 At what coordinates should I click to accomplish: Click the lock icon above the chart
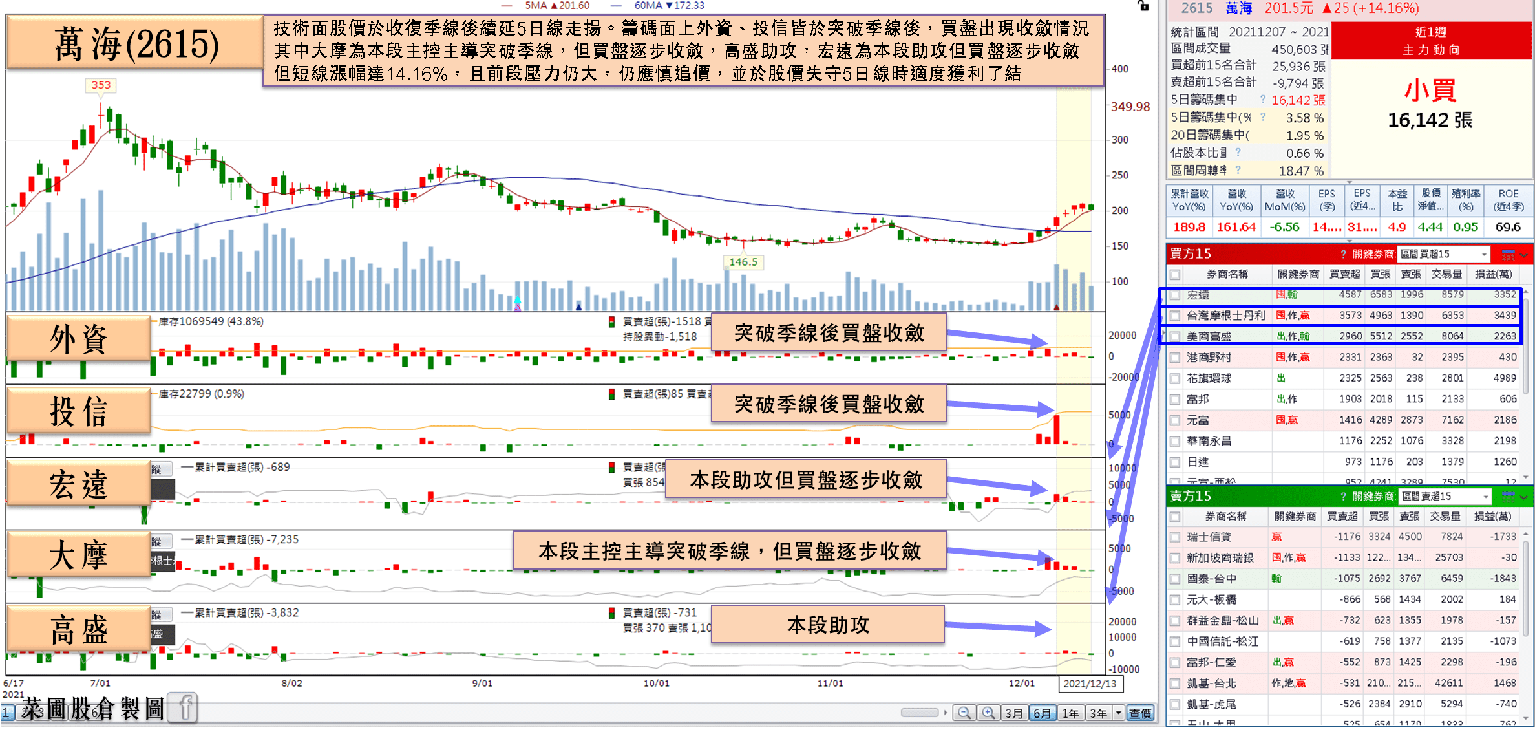pyautogui.click(x=1143, y=6)
